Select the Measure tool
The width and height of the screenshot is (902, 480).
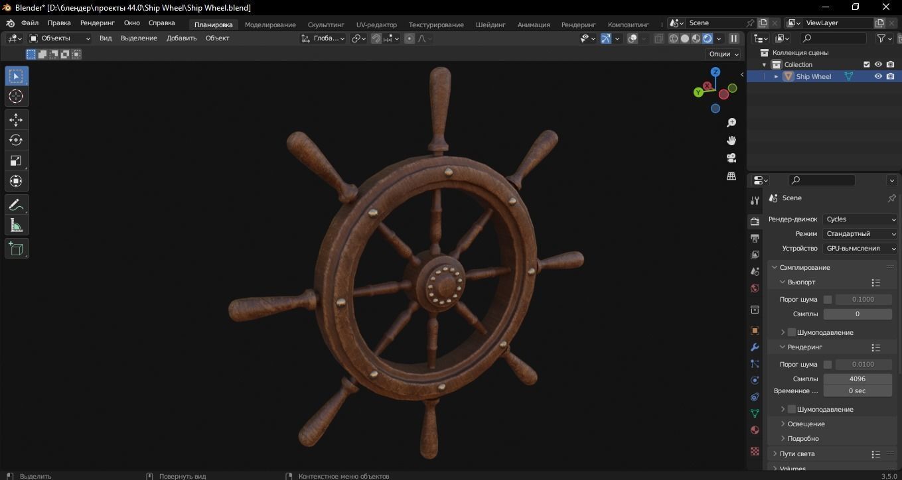pyautogui.click(x=16, y=225)
